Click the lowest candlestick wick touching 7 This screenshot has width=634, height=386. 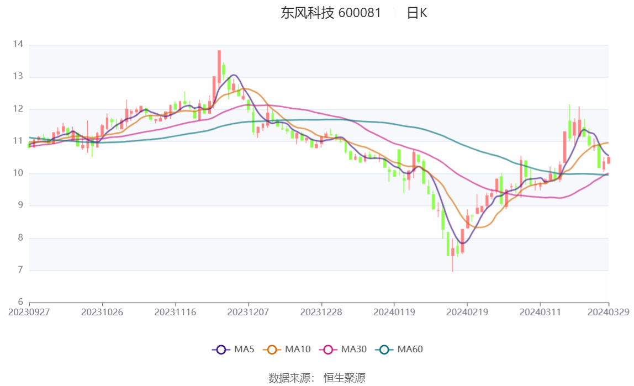(452, 256)
